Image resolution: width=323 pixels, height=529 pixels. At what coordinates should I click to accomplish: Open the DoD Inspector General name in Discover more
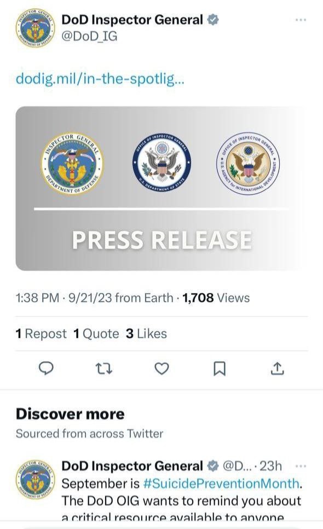click(x=132, y=466)
